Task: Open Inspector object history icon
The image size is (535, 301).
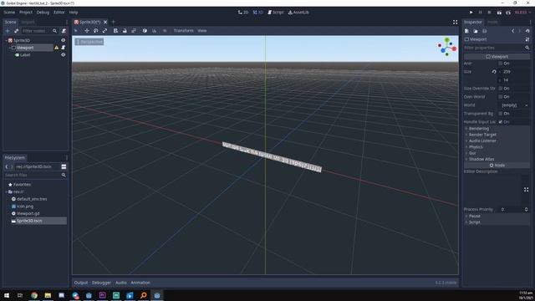Action: pos(527,31)
